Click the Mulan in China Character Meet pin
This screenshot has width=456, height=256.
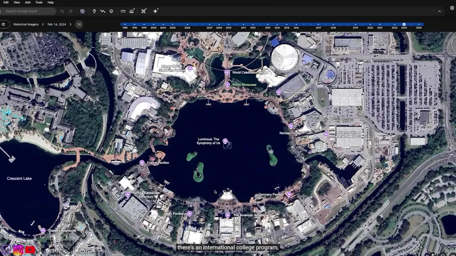pos(326,134)
